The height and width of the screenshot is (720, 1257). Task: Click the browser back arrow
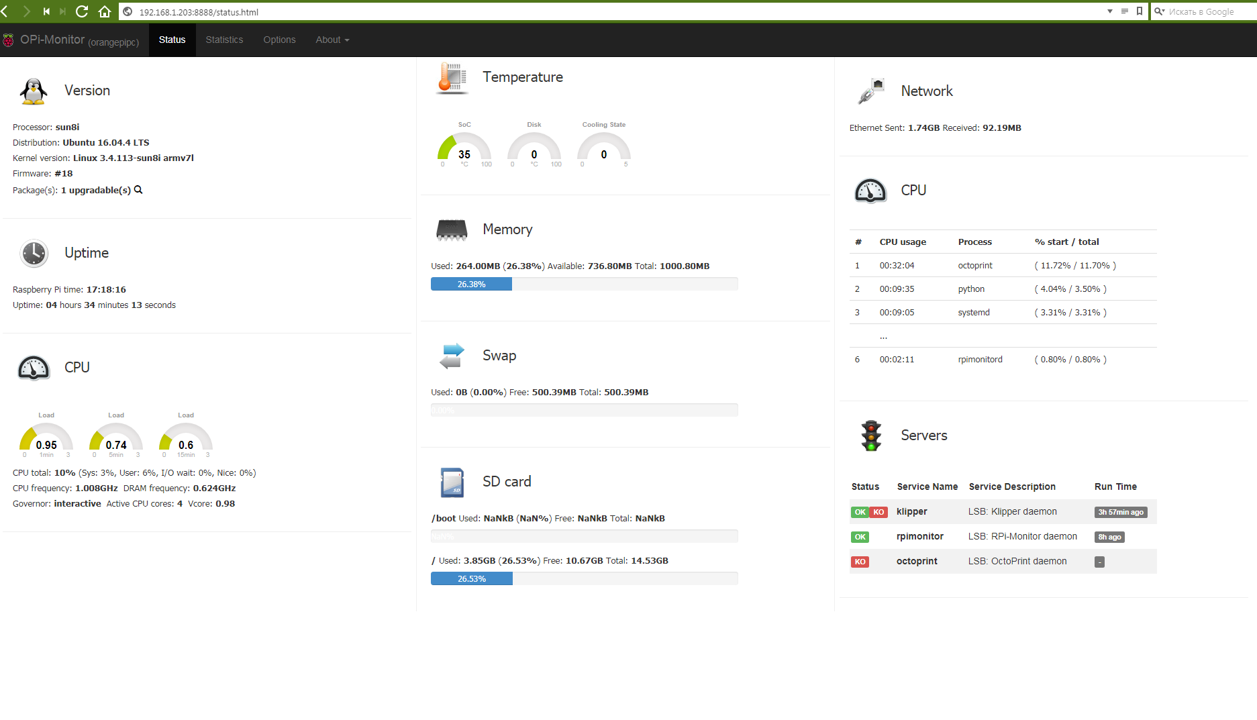(5, 11)
